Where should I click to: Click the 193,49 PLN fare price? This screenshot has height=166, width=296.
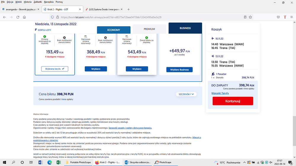click(x=54, y=52)
